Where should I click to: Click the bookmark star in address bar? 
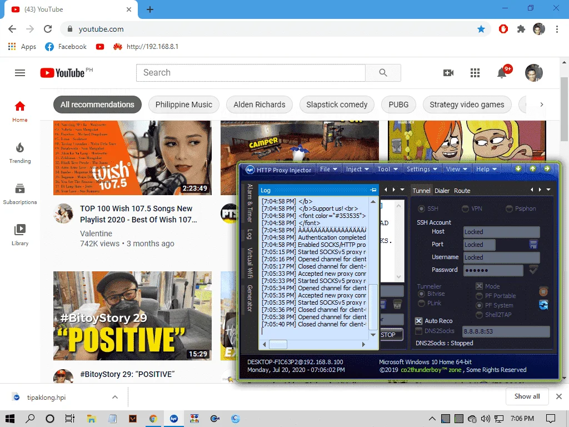coord(481,29)
